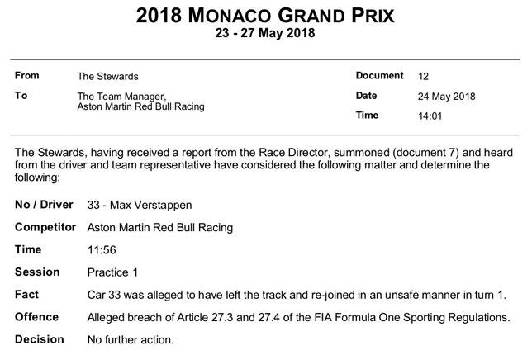Image resolution: width=532 pixels, height=355 pixels.
Task: Click the Document label in header
Action: click(379, 76)
